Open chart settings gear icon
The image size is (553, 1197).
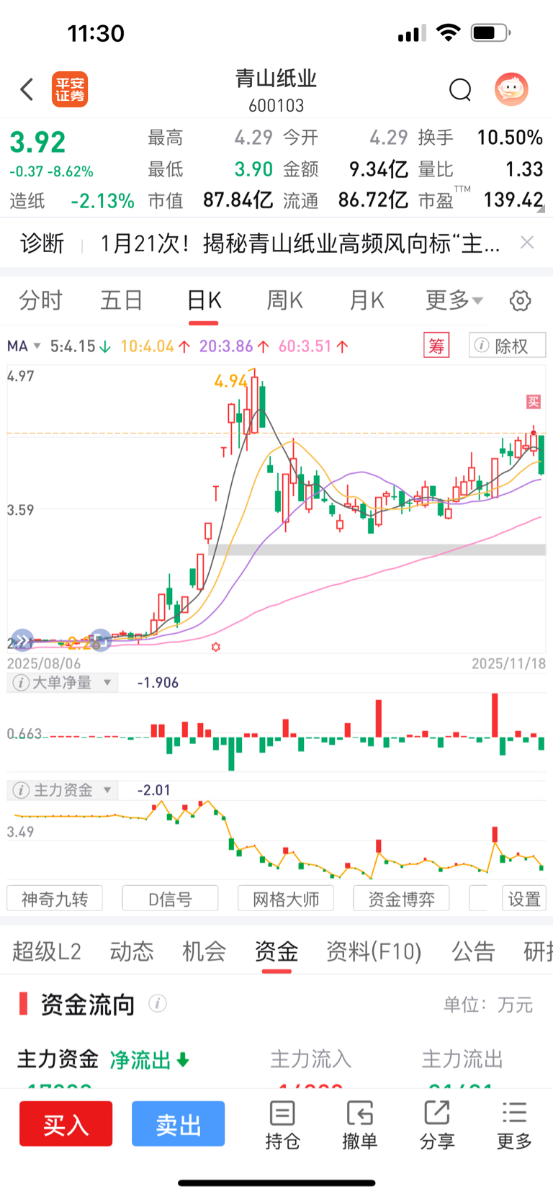pyautogui.click(x=520, y=300)
